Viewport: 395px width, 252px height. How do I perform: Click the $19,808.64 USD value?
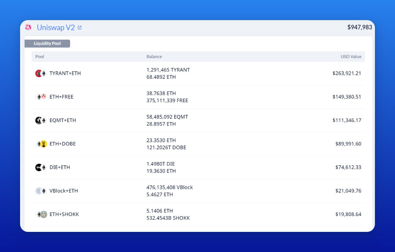pos(348,214)
